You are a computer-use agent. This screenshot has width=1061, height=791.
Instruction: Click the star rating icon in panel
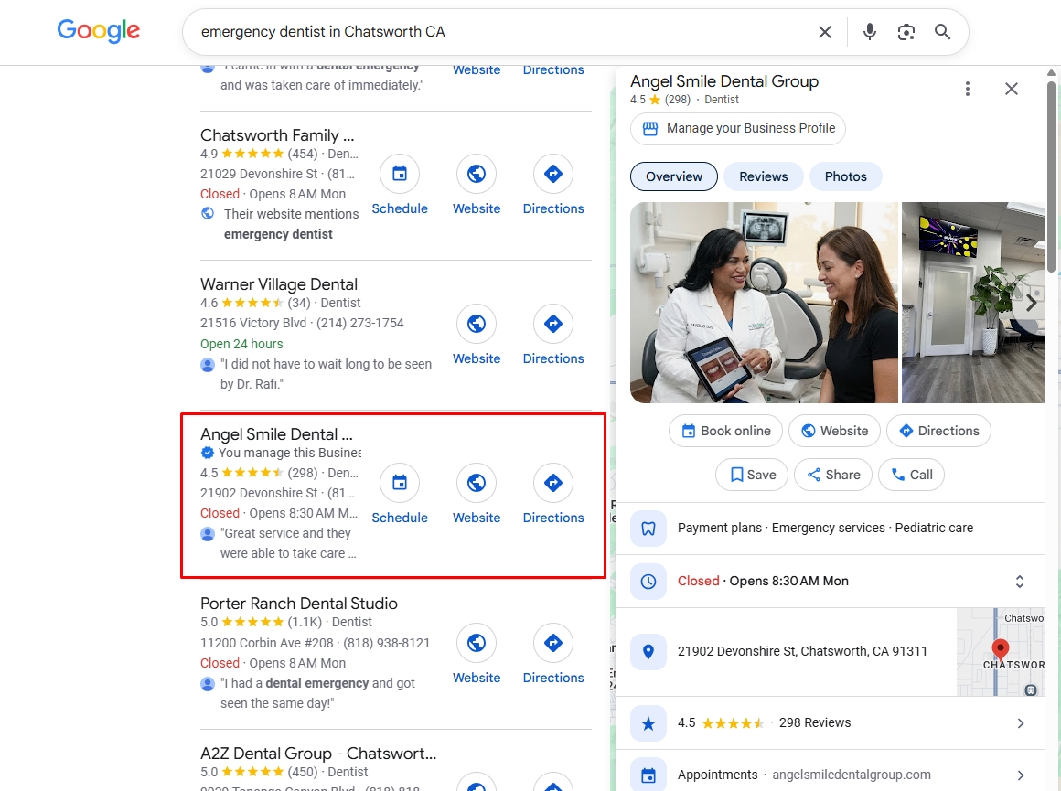(x=648, y=723)
